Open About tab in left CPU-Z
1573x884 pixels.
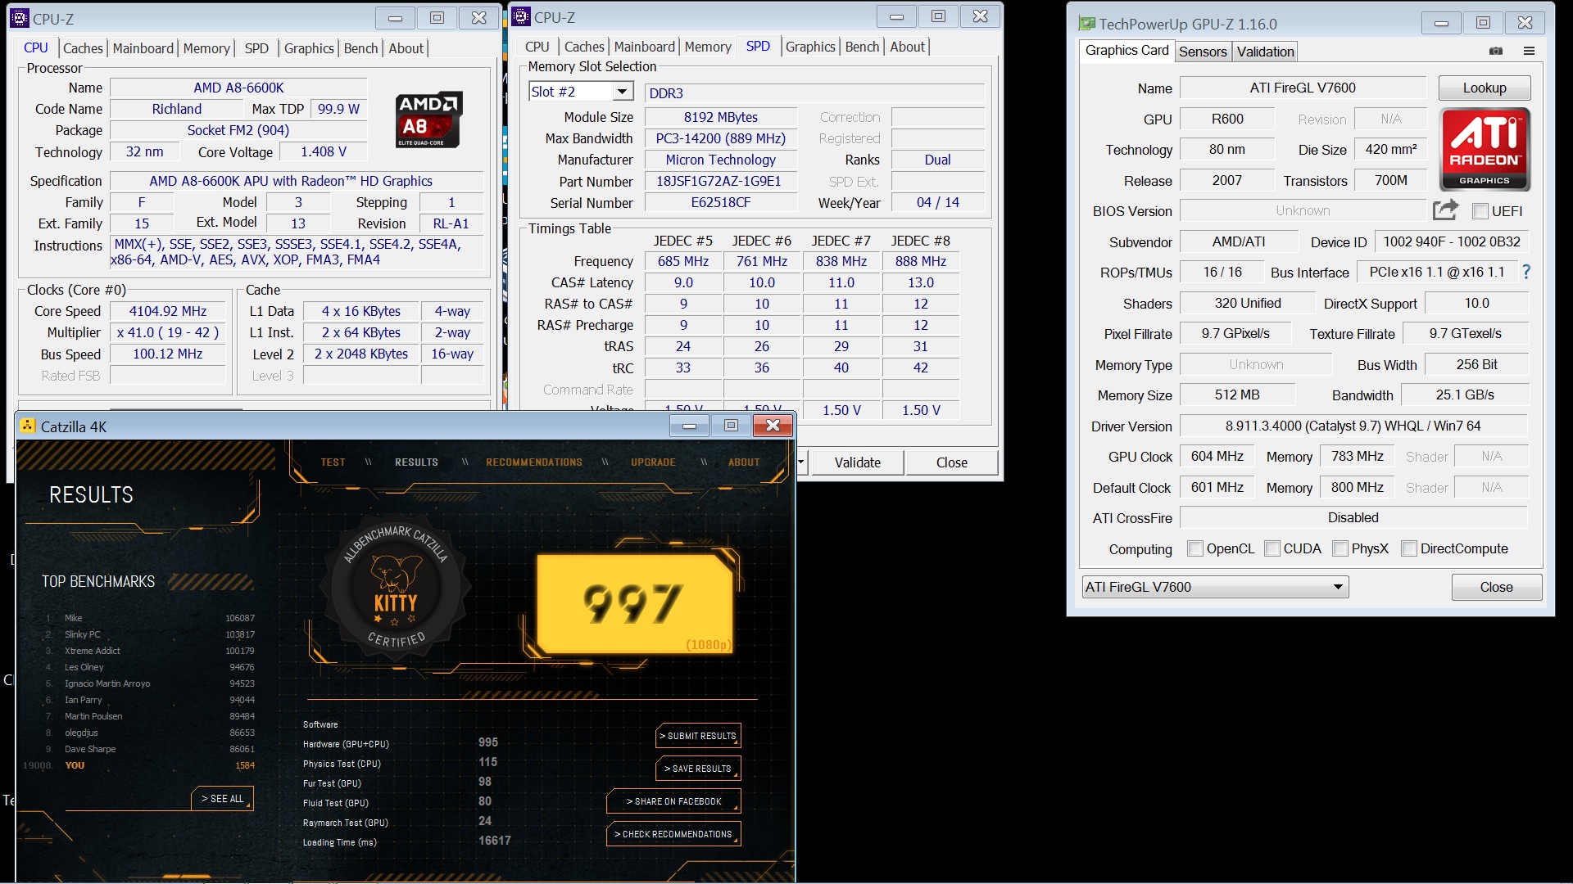(x=406, y=48)
